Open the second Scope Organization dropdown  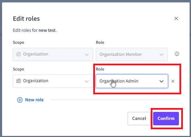pos(53,81)
